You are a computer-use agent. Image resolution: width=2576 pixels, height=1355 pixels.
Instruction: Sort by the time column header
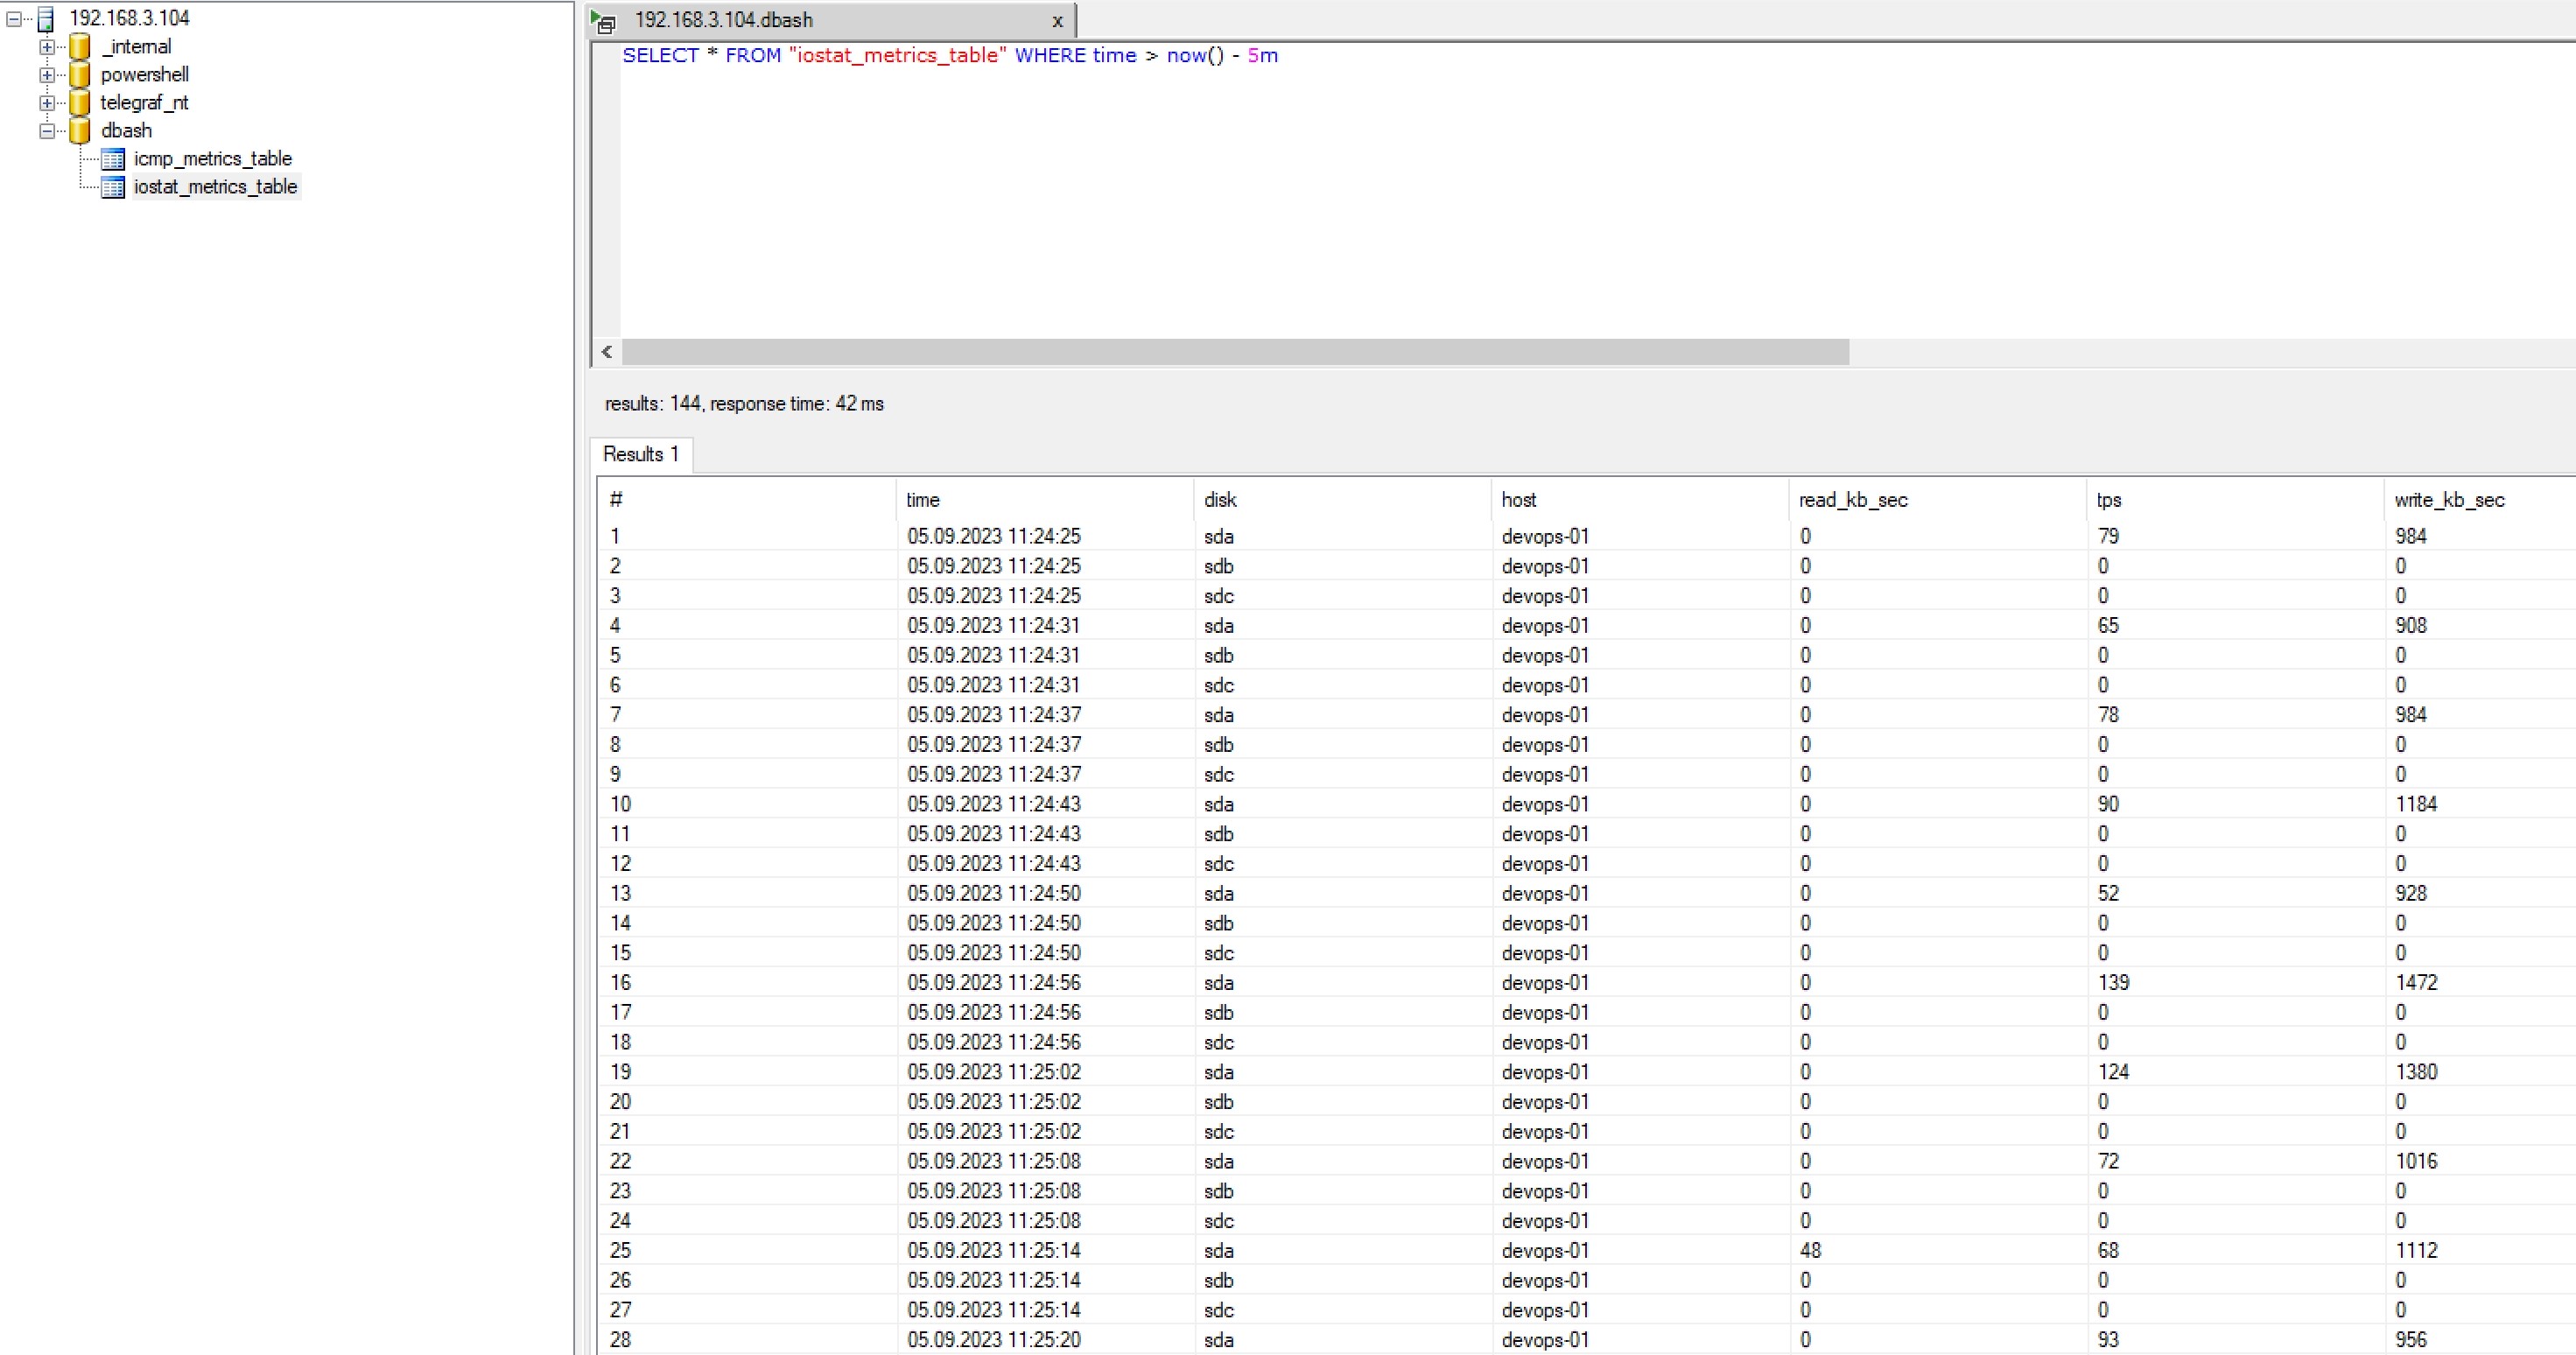(1044, 499)
